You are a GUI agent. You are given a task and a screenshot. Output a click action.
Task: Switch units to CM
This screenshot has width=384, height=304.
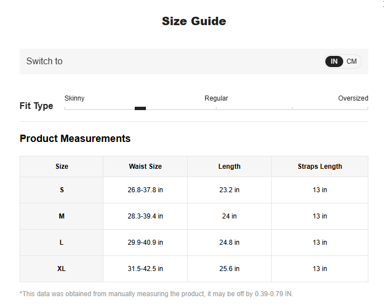coord(352,61)
